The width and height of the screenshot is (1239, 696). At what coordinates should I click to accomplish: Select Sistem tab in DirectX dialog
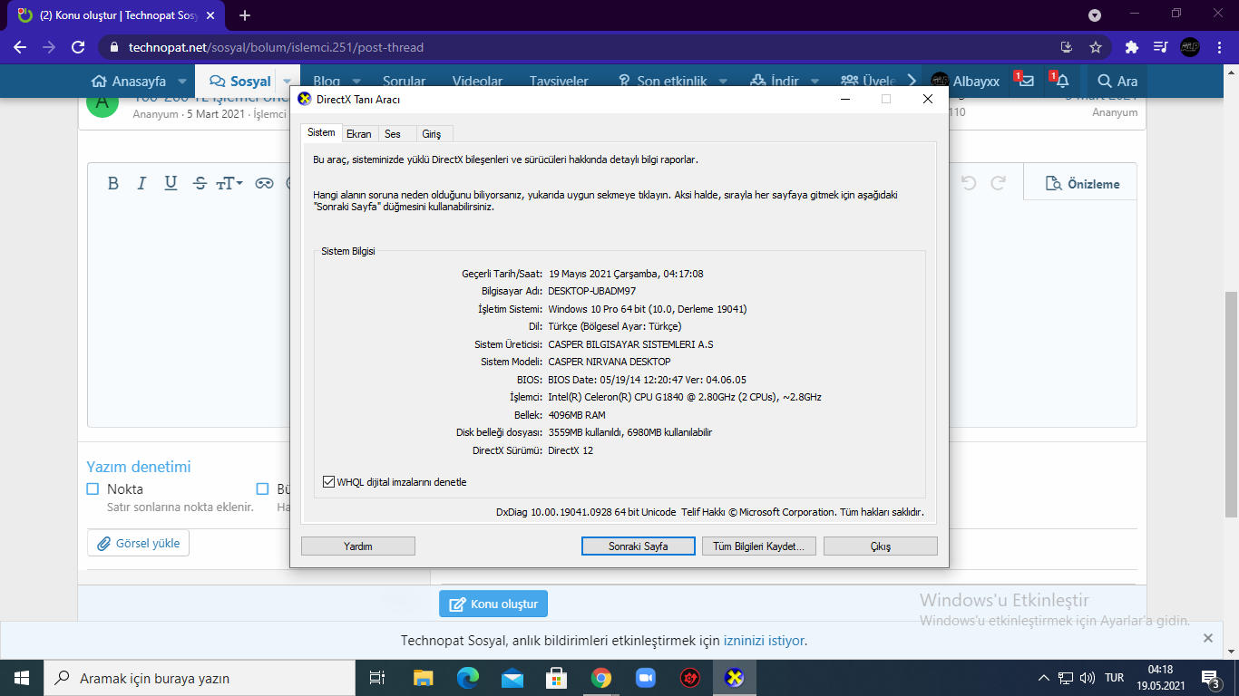(321, 132)
